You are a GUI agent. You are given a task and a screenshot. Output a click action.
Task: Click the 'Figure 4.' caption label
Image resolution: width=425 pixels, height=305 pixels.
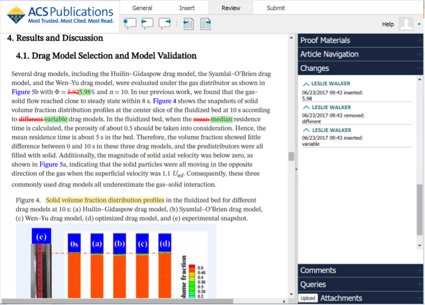tap(28, 200)
